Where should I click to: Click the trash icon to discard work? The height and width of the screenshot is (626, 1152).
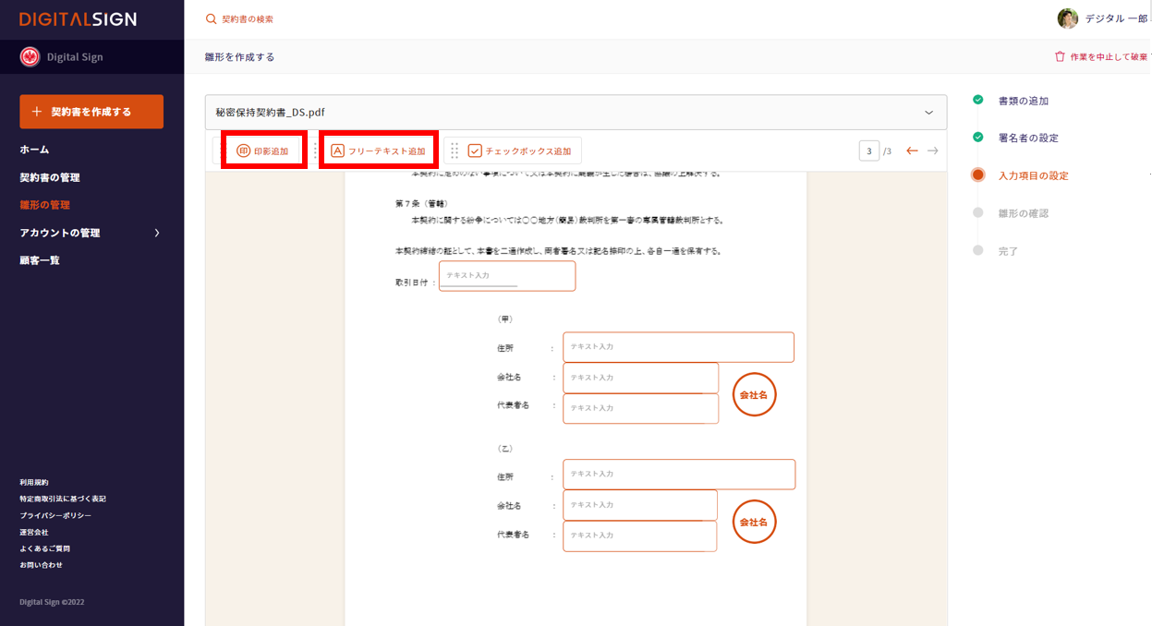coord(1060,57)
